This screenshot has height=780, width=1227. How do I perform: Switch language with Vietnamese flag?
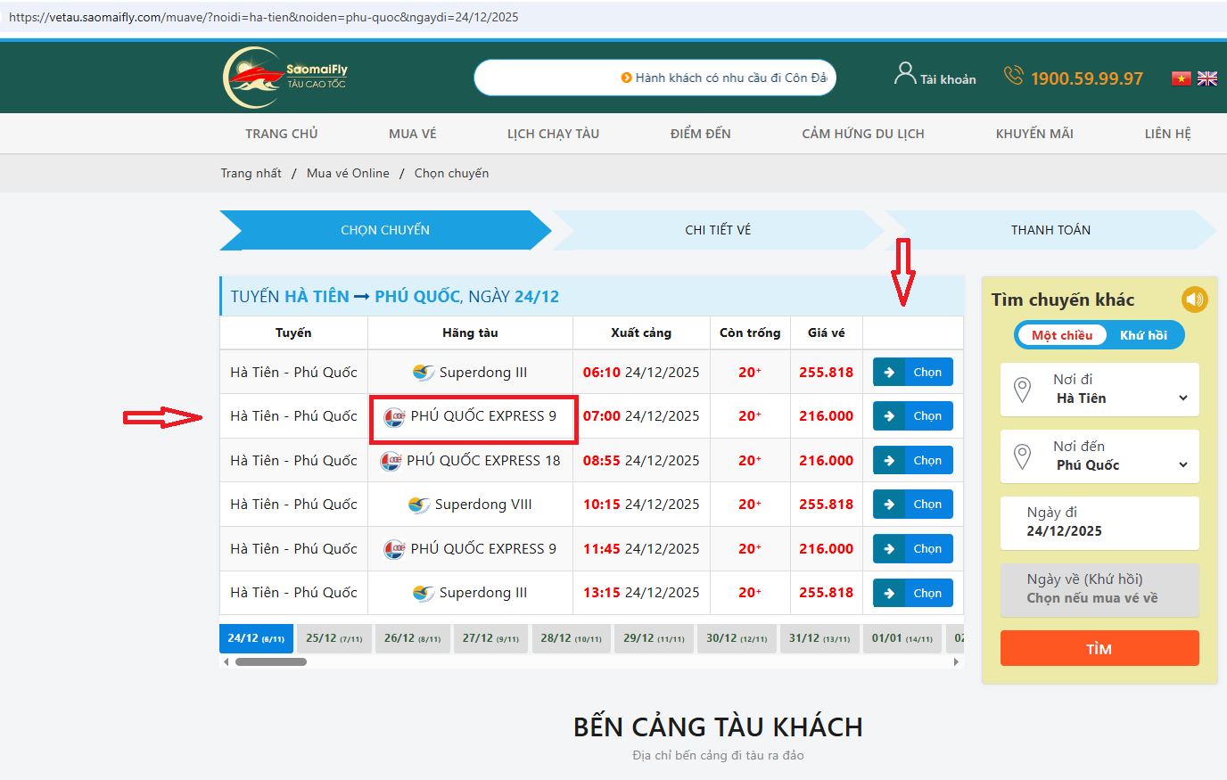(x=1181, y=78)
